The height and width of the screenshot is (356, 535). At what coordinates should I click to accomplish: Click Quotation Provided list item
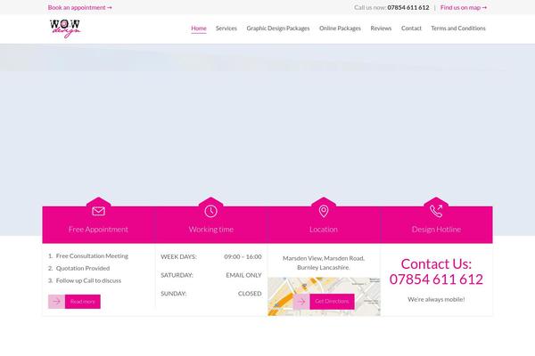click(83, 268)
